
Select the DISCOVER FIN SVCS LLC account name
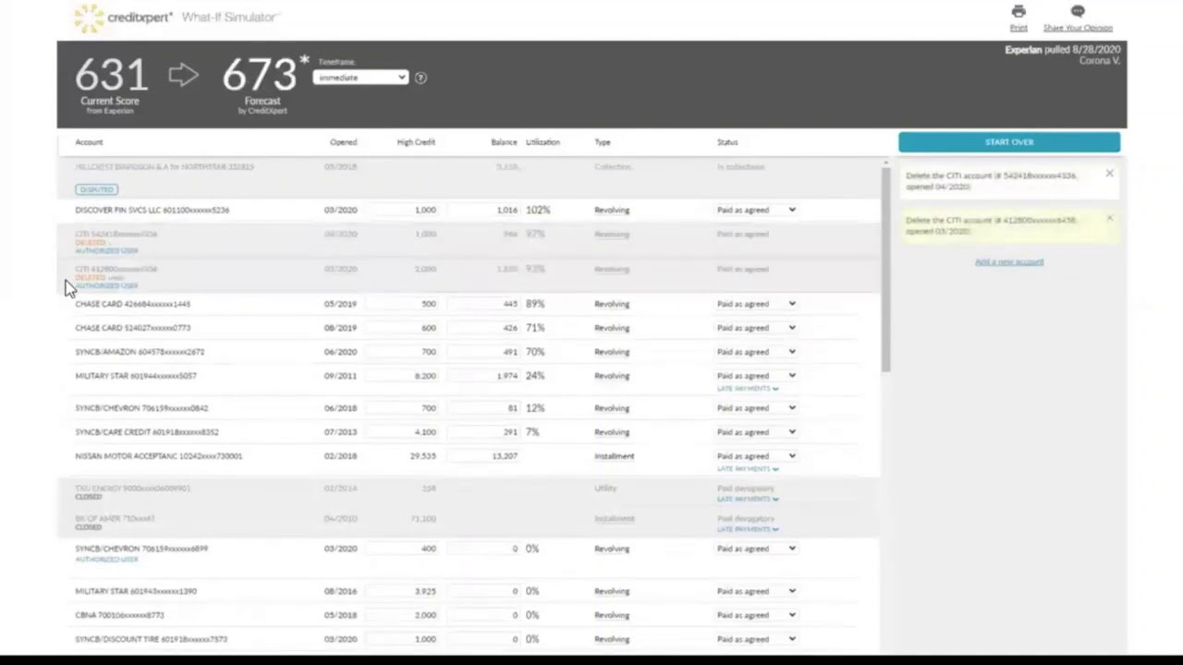tap(152, 210)
